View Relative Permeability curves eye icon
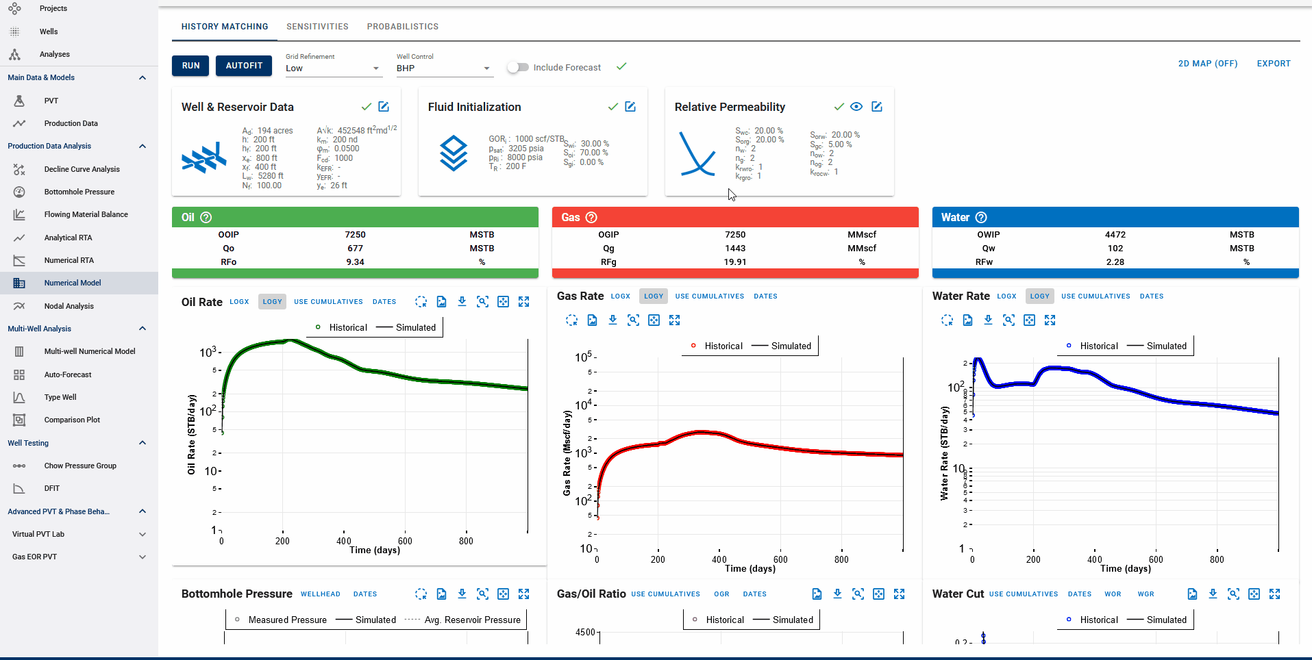1312x660 pixels. point(856,107)
